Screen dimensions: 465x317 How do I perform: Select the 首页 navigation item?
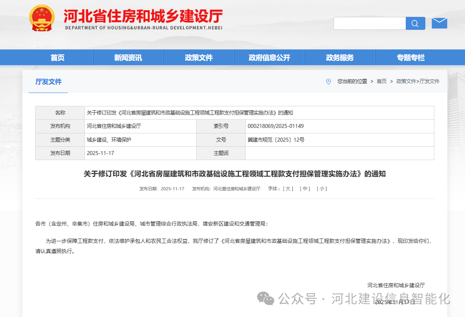(57, 57)
